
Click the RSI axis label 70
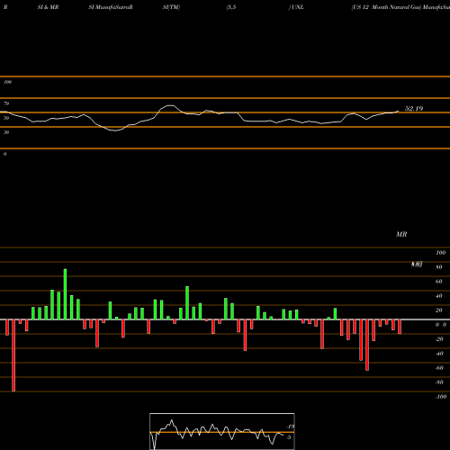pyautogui.click(x=6, y=103)
